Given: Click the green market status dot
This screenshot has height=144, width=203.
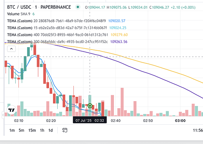Looking at the screenshot, I should tap(78, 7).
